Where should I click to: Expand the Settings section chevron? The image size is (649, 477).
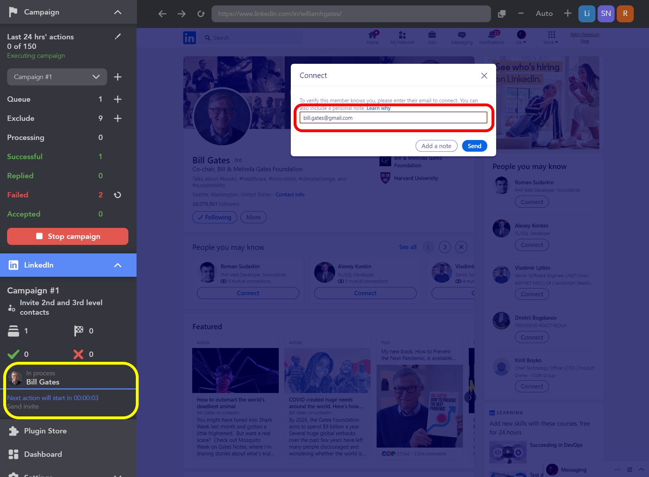point(118,475)
